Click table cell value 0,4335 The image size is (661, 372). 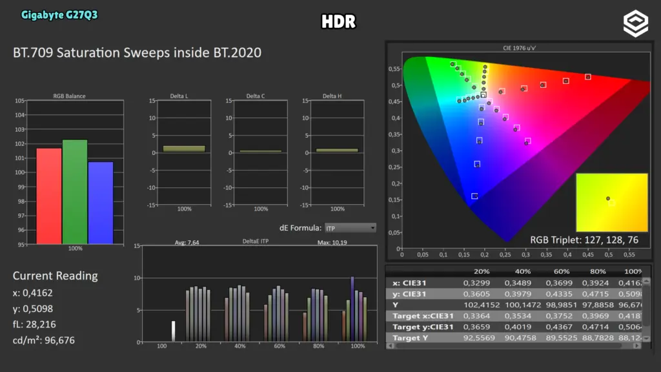click(559, 294)
